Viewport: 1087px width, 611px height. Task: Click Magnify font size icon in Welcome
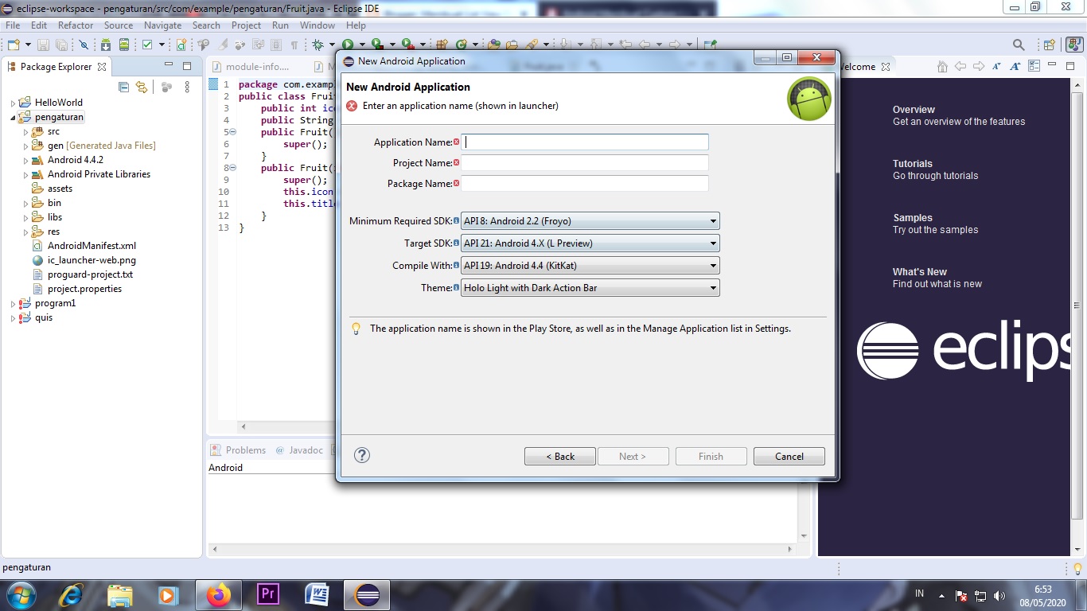(x=1015, y=66)
